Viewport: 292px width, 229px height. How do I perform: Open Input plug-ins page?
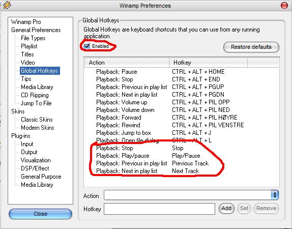coord(27,144)
